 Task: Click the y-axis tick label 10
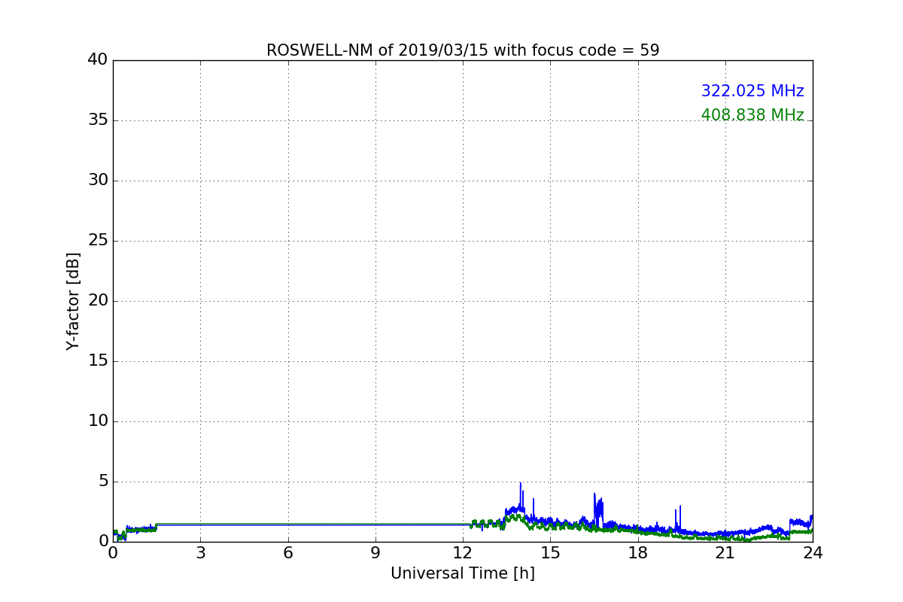point(98,421)
